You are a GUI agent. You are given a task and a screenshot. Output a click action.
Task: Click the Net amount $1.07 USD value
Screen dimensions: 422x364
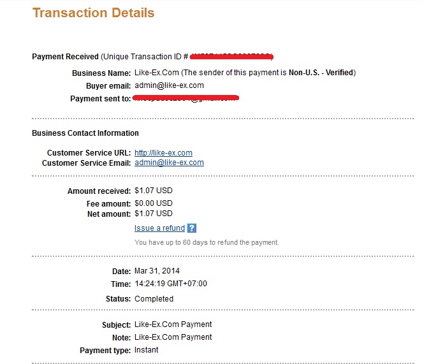(153, 214)
